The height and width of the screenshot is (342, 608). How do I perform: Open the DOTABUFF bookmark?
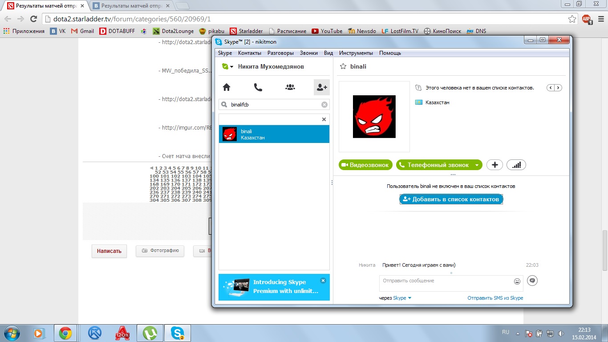point(117,31)
